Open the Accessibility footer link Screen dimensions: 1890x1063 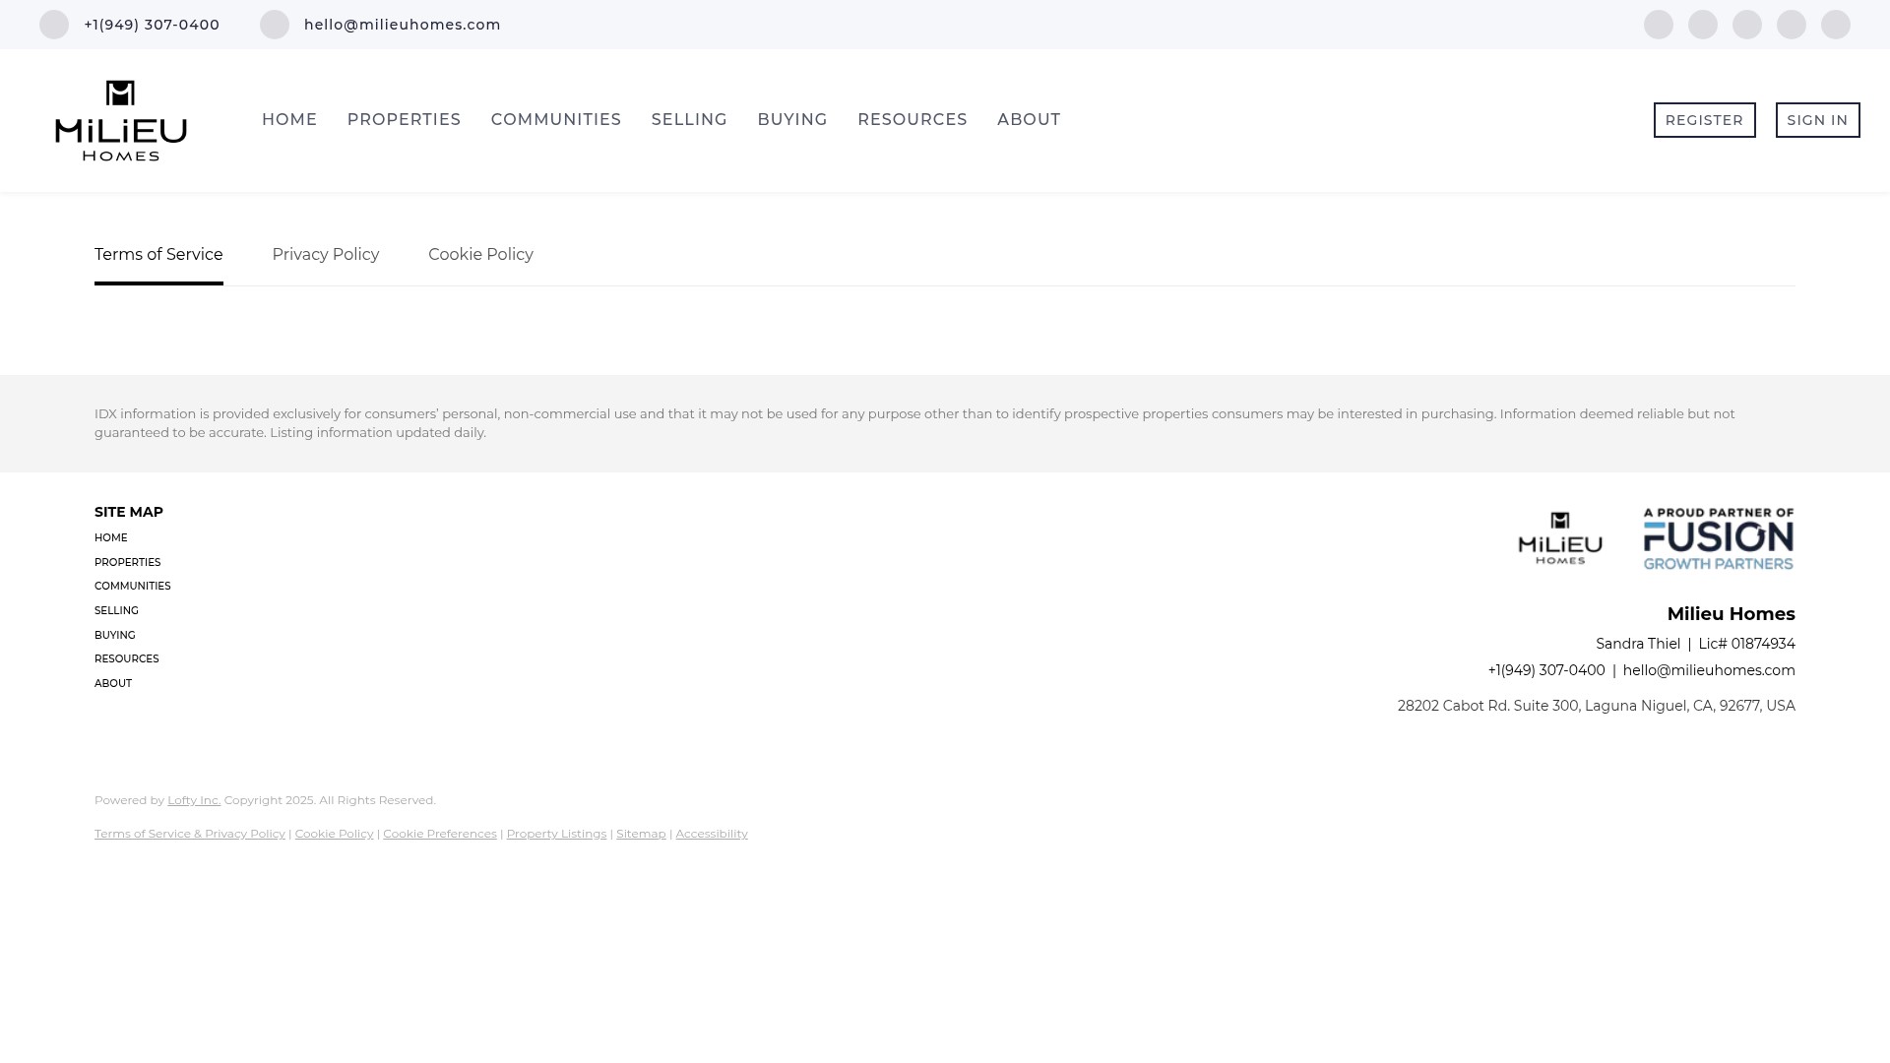click(712, 834)
